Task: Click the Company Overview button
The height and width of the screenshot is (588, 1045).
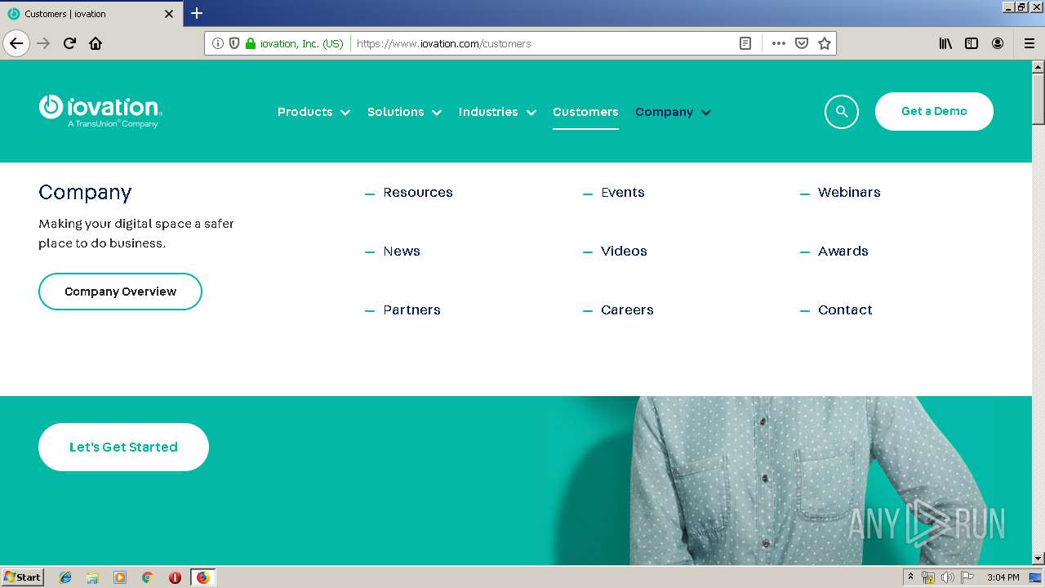Action: click(120, 292)
